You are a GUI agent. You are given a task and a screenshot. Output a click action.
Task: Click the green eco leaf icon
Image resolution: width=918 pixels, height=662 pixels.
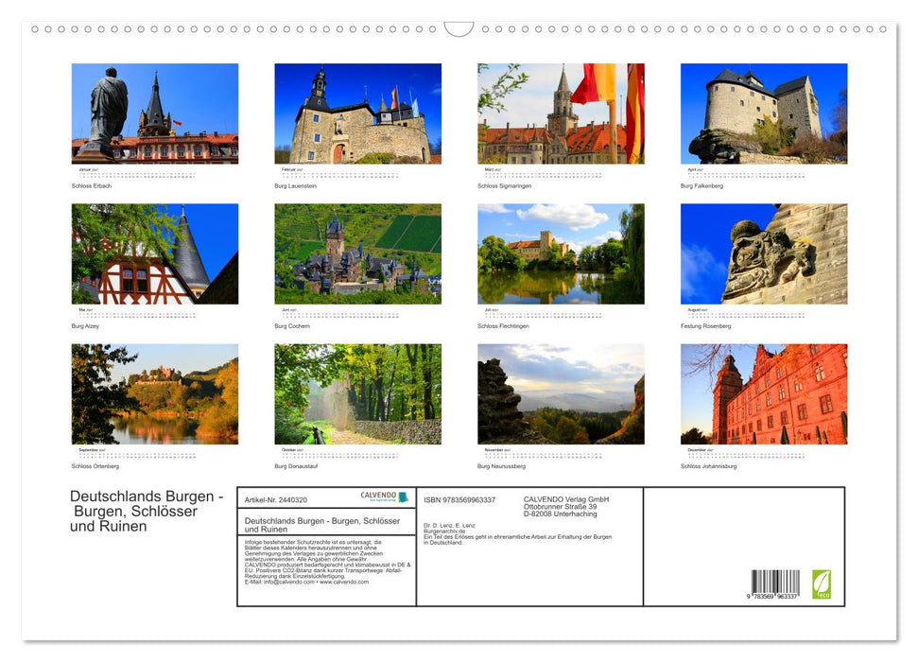pyautogui.click(x=821, y=584)
